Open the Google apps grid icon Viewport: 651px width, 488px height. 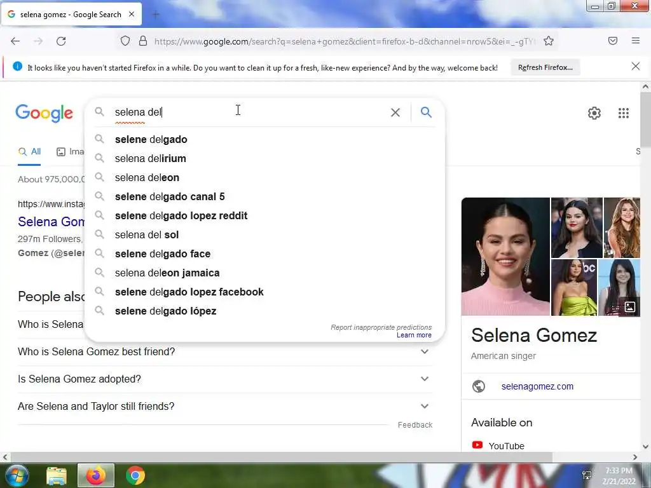(624, 113)
